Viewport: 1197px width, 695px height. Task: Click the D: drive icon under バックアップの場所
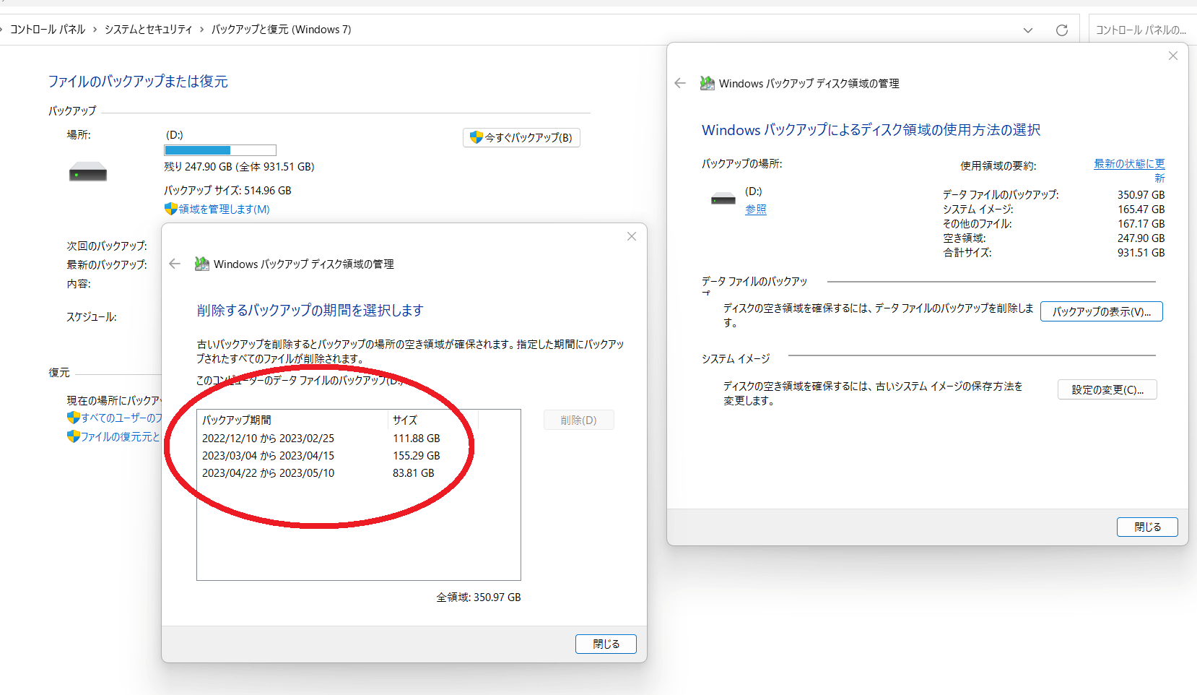(x=723, y=198)
